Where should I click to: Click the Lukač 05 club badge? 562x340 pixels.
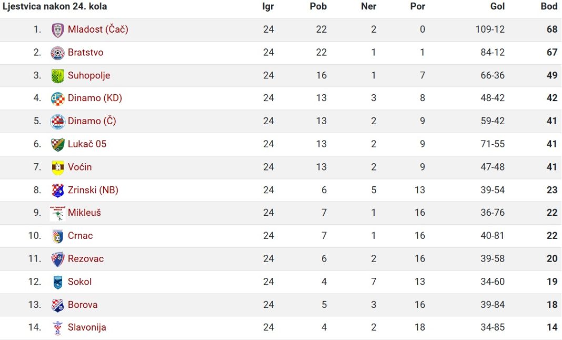[58, 144]
